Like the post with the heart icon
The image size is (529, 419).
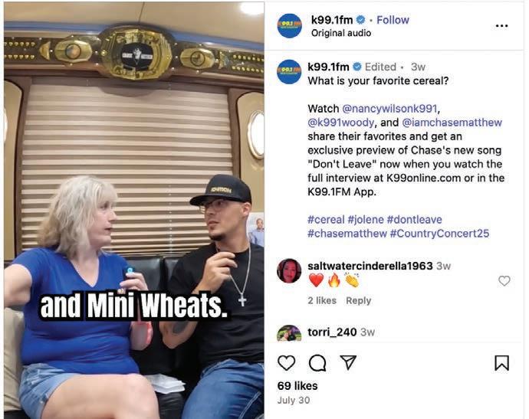287,363
